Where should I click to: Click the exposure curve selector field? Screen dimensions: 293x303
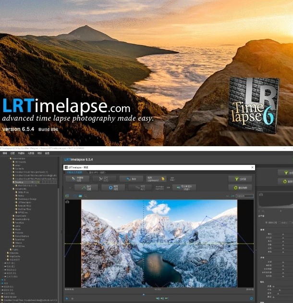coord(244,196)
